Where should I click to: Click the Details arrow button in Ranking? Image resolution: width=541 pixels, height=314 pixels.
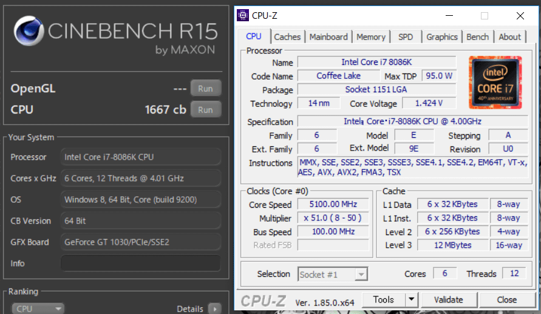tap(215, 309)
